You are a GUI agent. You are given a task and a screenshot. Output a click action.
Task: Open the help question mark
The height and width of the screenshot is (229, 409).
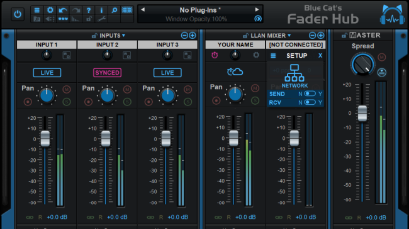point(89,10)
